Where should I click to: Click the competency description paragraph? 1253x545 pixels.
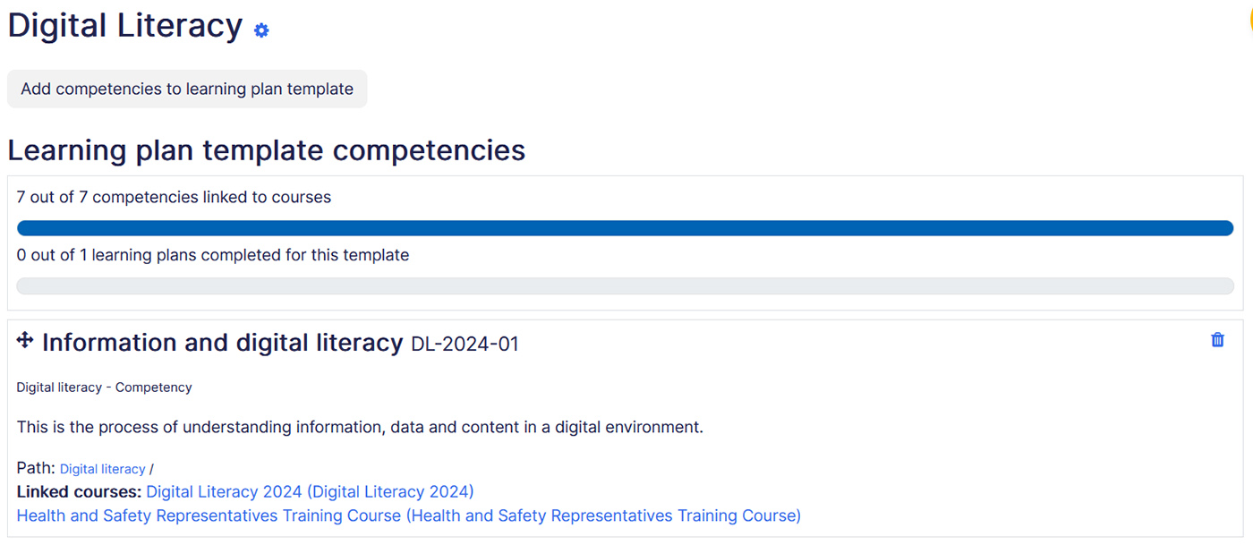click(360, 427)
